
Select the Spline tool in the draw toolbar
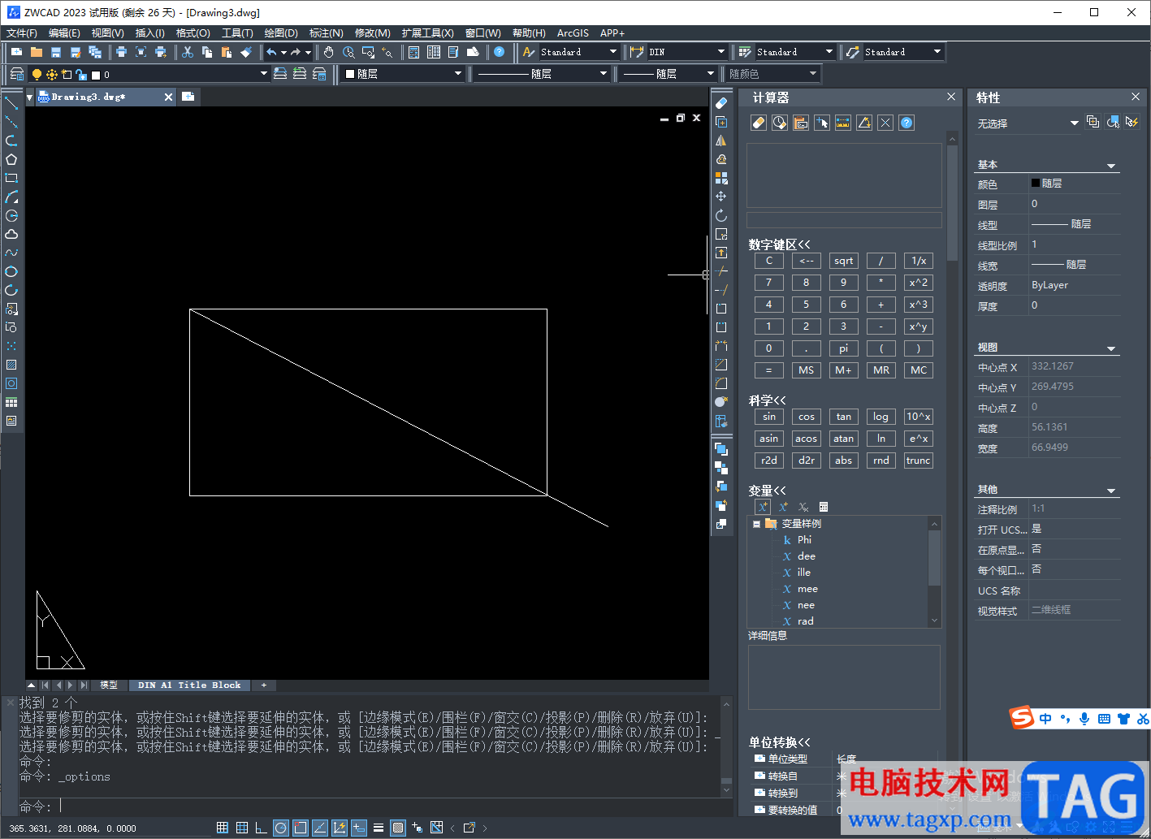click(11, 253)
